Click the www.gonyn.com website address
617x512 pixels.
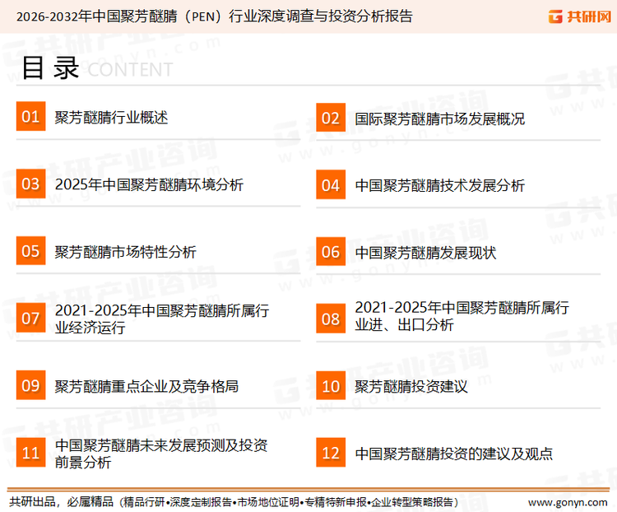coord(567,501)
